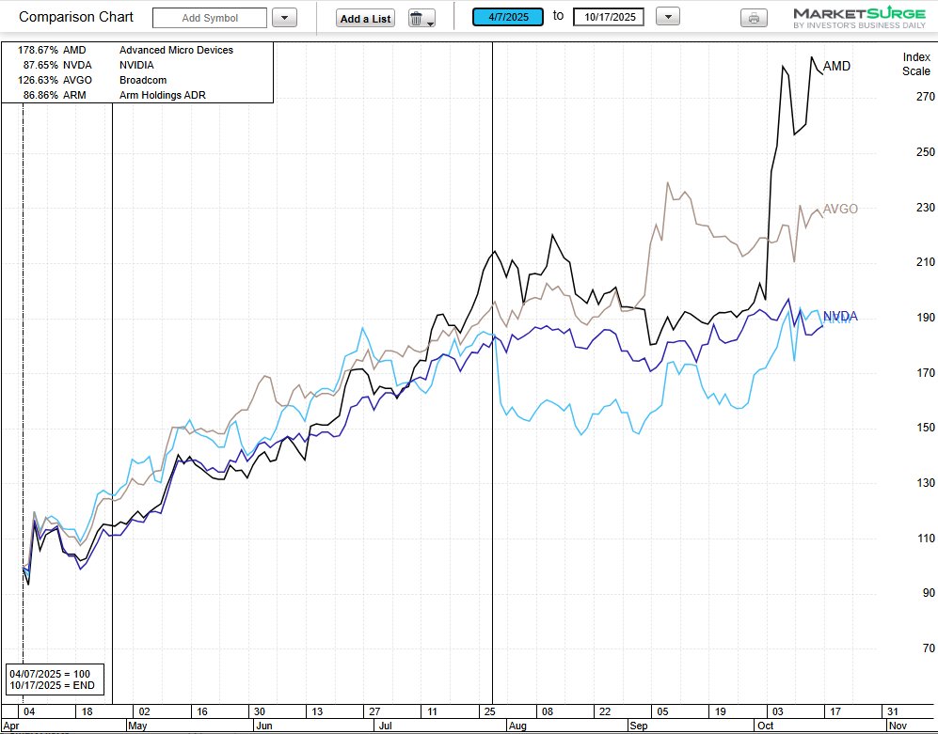Image resolution: width=938 pixels, height=734 pixels.
Task: Click the 31 date axis tick
Action: 893,711
